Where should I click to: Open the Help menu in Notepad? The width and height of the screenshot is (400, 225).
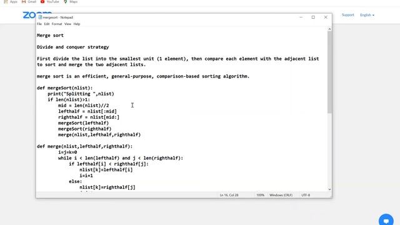[77, 24]
